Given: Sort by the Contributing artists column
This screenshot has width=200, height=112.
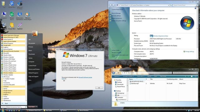Looking at the screenshot, I should pyautogui.click(x=172, y=79).
